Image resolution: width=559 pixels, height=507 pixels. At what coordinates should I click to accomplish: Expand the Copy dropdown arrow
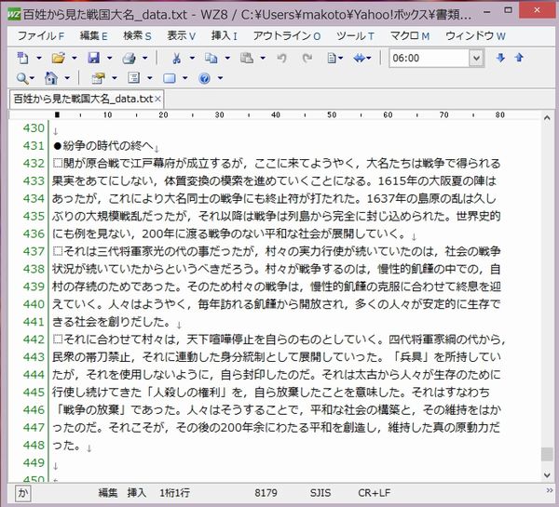point(227,58)
